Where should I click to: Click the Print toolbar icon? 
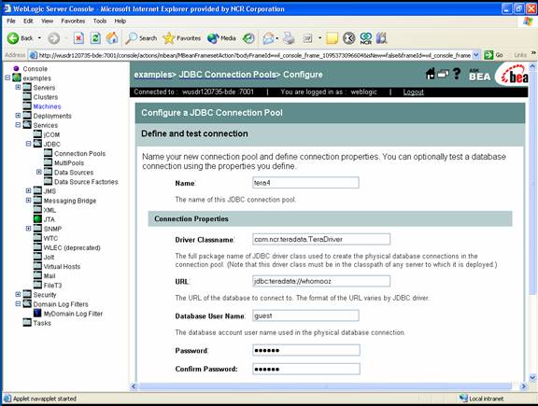click(289, 38)
